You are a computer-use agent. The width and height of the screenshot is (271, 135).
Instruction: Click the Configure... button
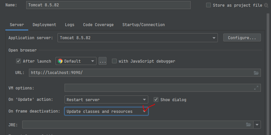coord(242,38)
